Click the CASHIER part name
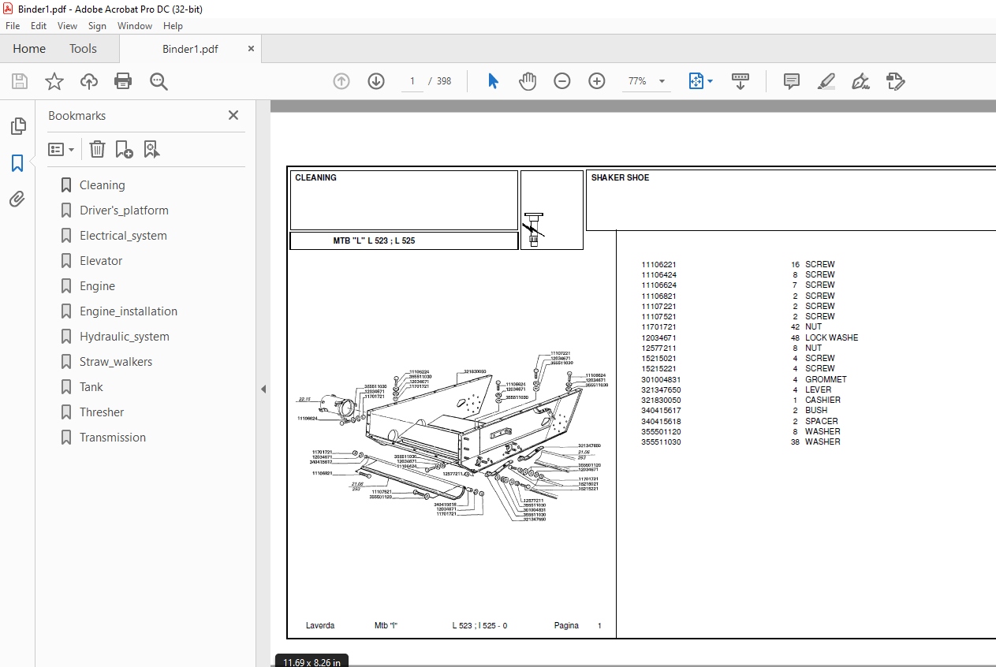 pos(823,400)
